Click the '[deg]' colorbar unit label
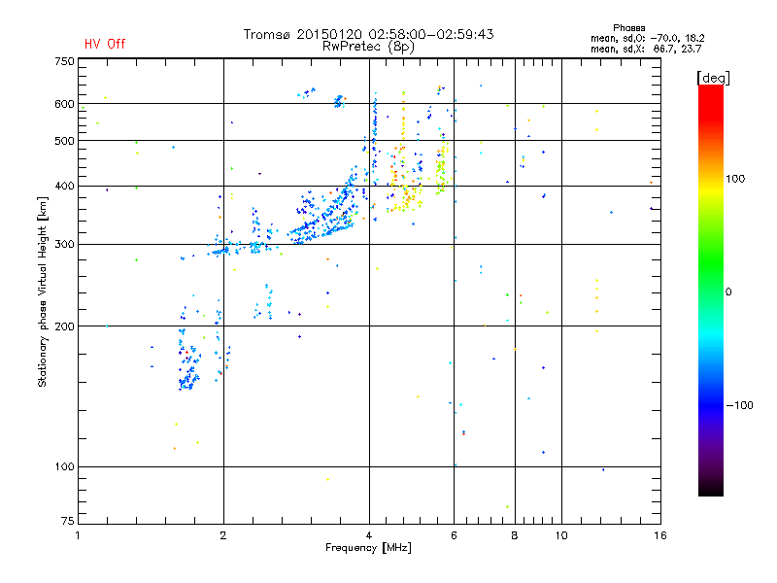777x583 pixels. [713, 78]
